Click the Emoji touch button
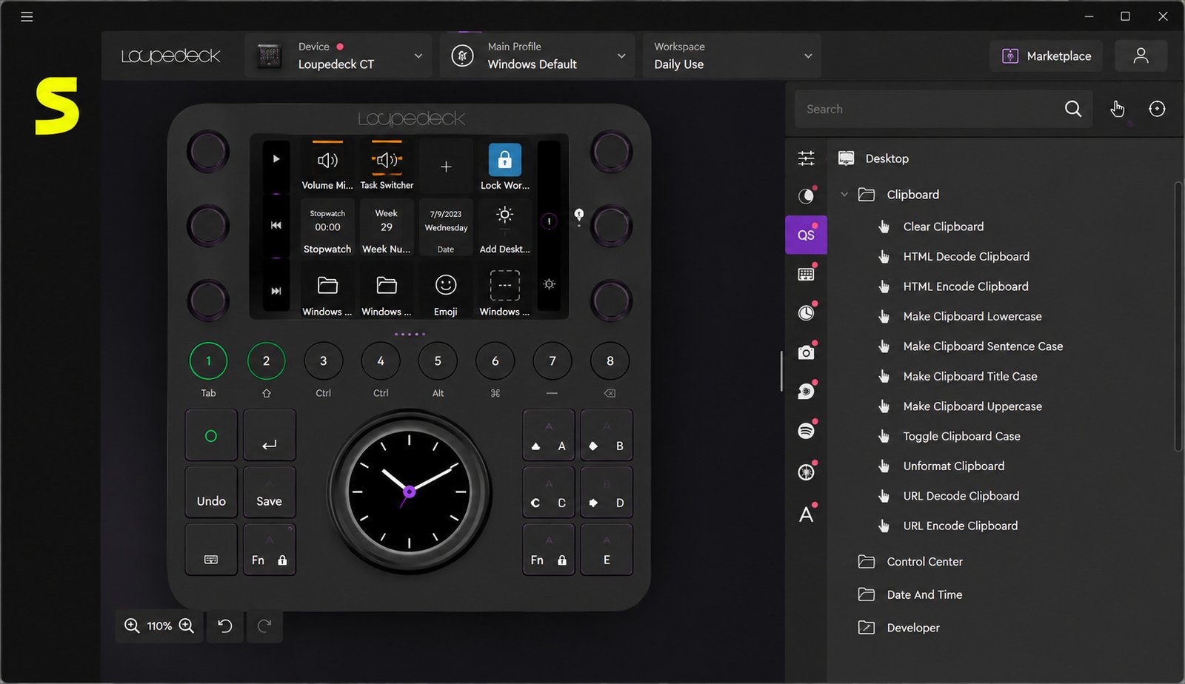 coord(446,292)
